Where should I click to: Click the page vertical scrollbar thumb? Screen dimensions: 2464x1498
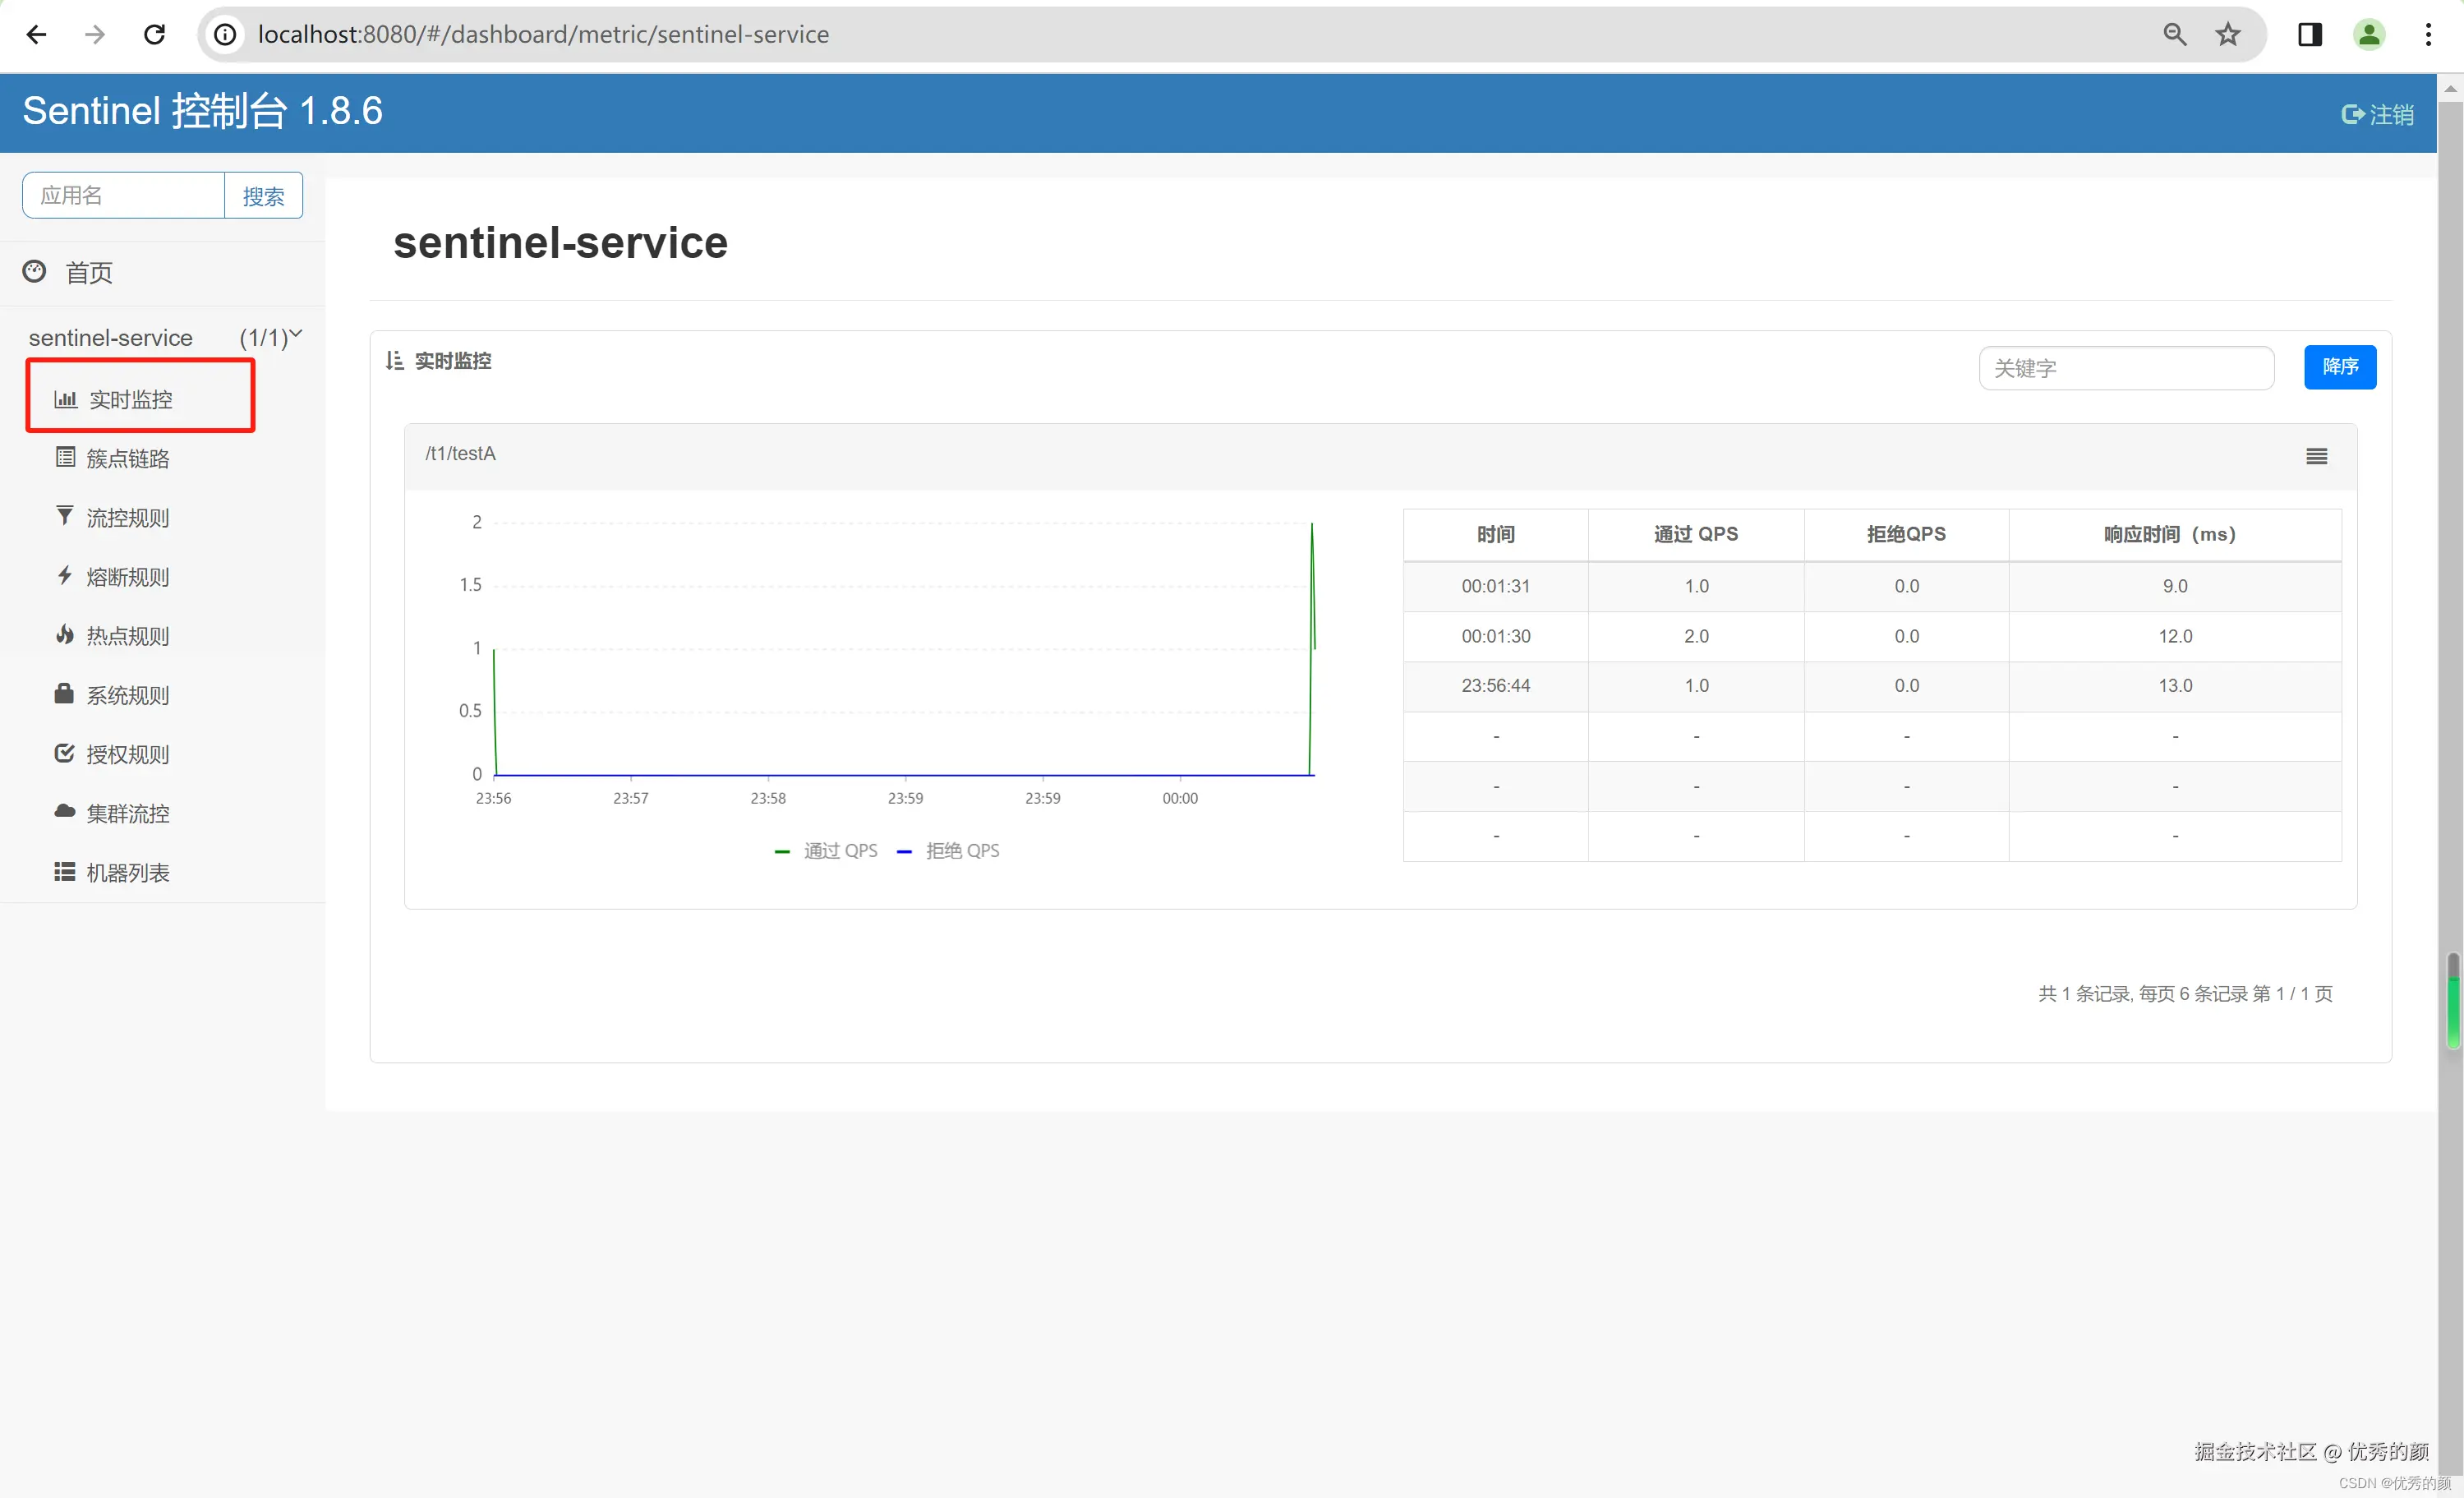coord(2452,1000)
